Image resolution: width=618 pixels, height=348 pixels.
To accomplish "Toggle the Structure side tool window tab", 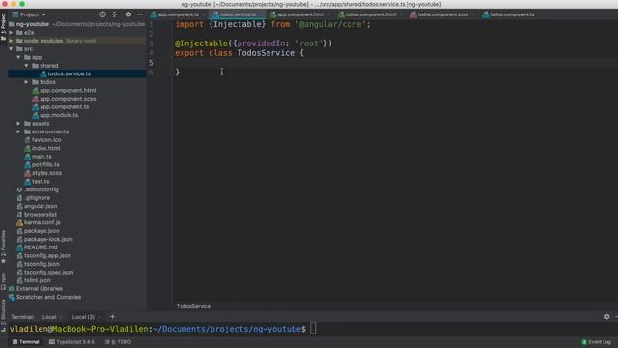I will [x=3, y=315].
